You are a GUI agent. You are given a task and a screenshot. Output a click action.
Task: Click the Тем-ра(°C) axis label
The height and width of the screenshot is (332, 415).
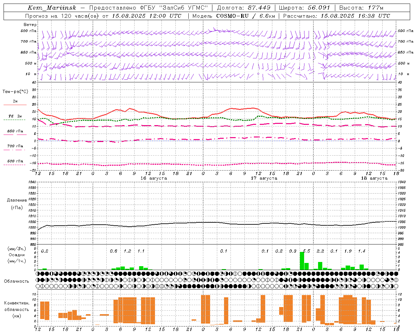click(15, 92)
